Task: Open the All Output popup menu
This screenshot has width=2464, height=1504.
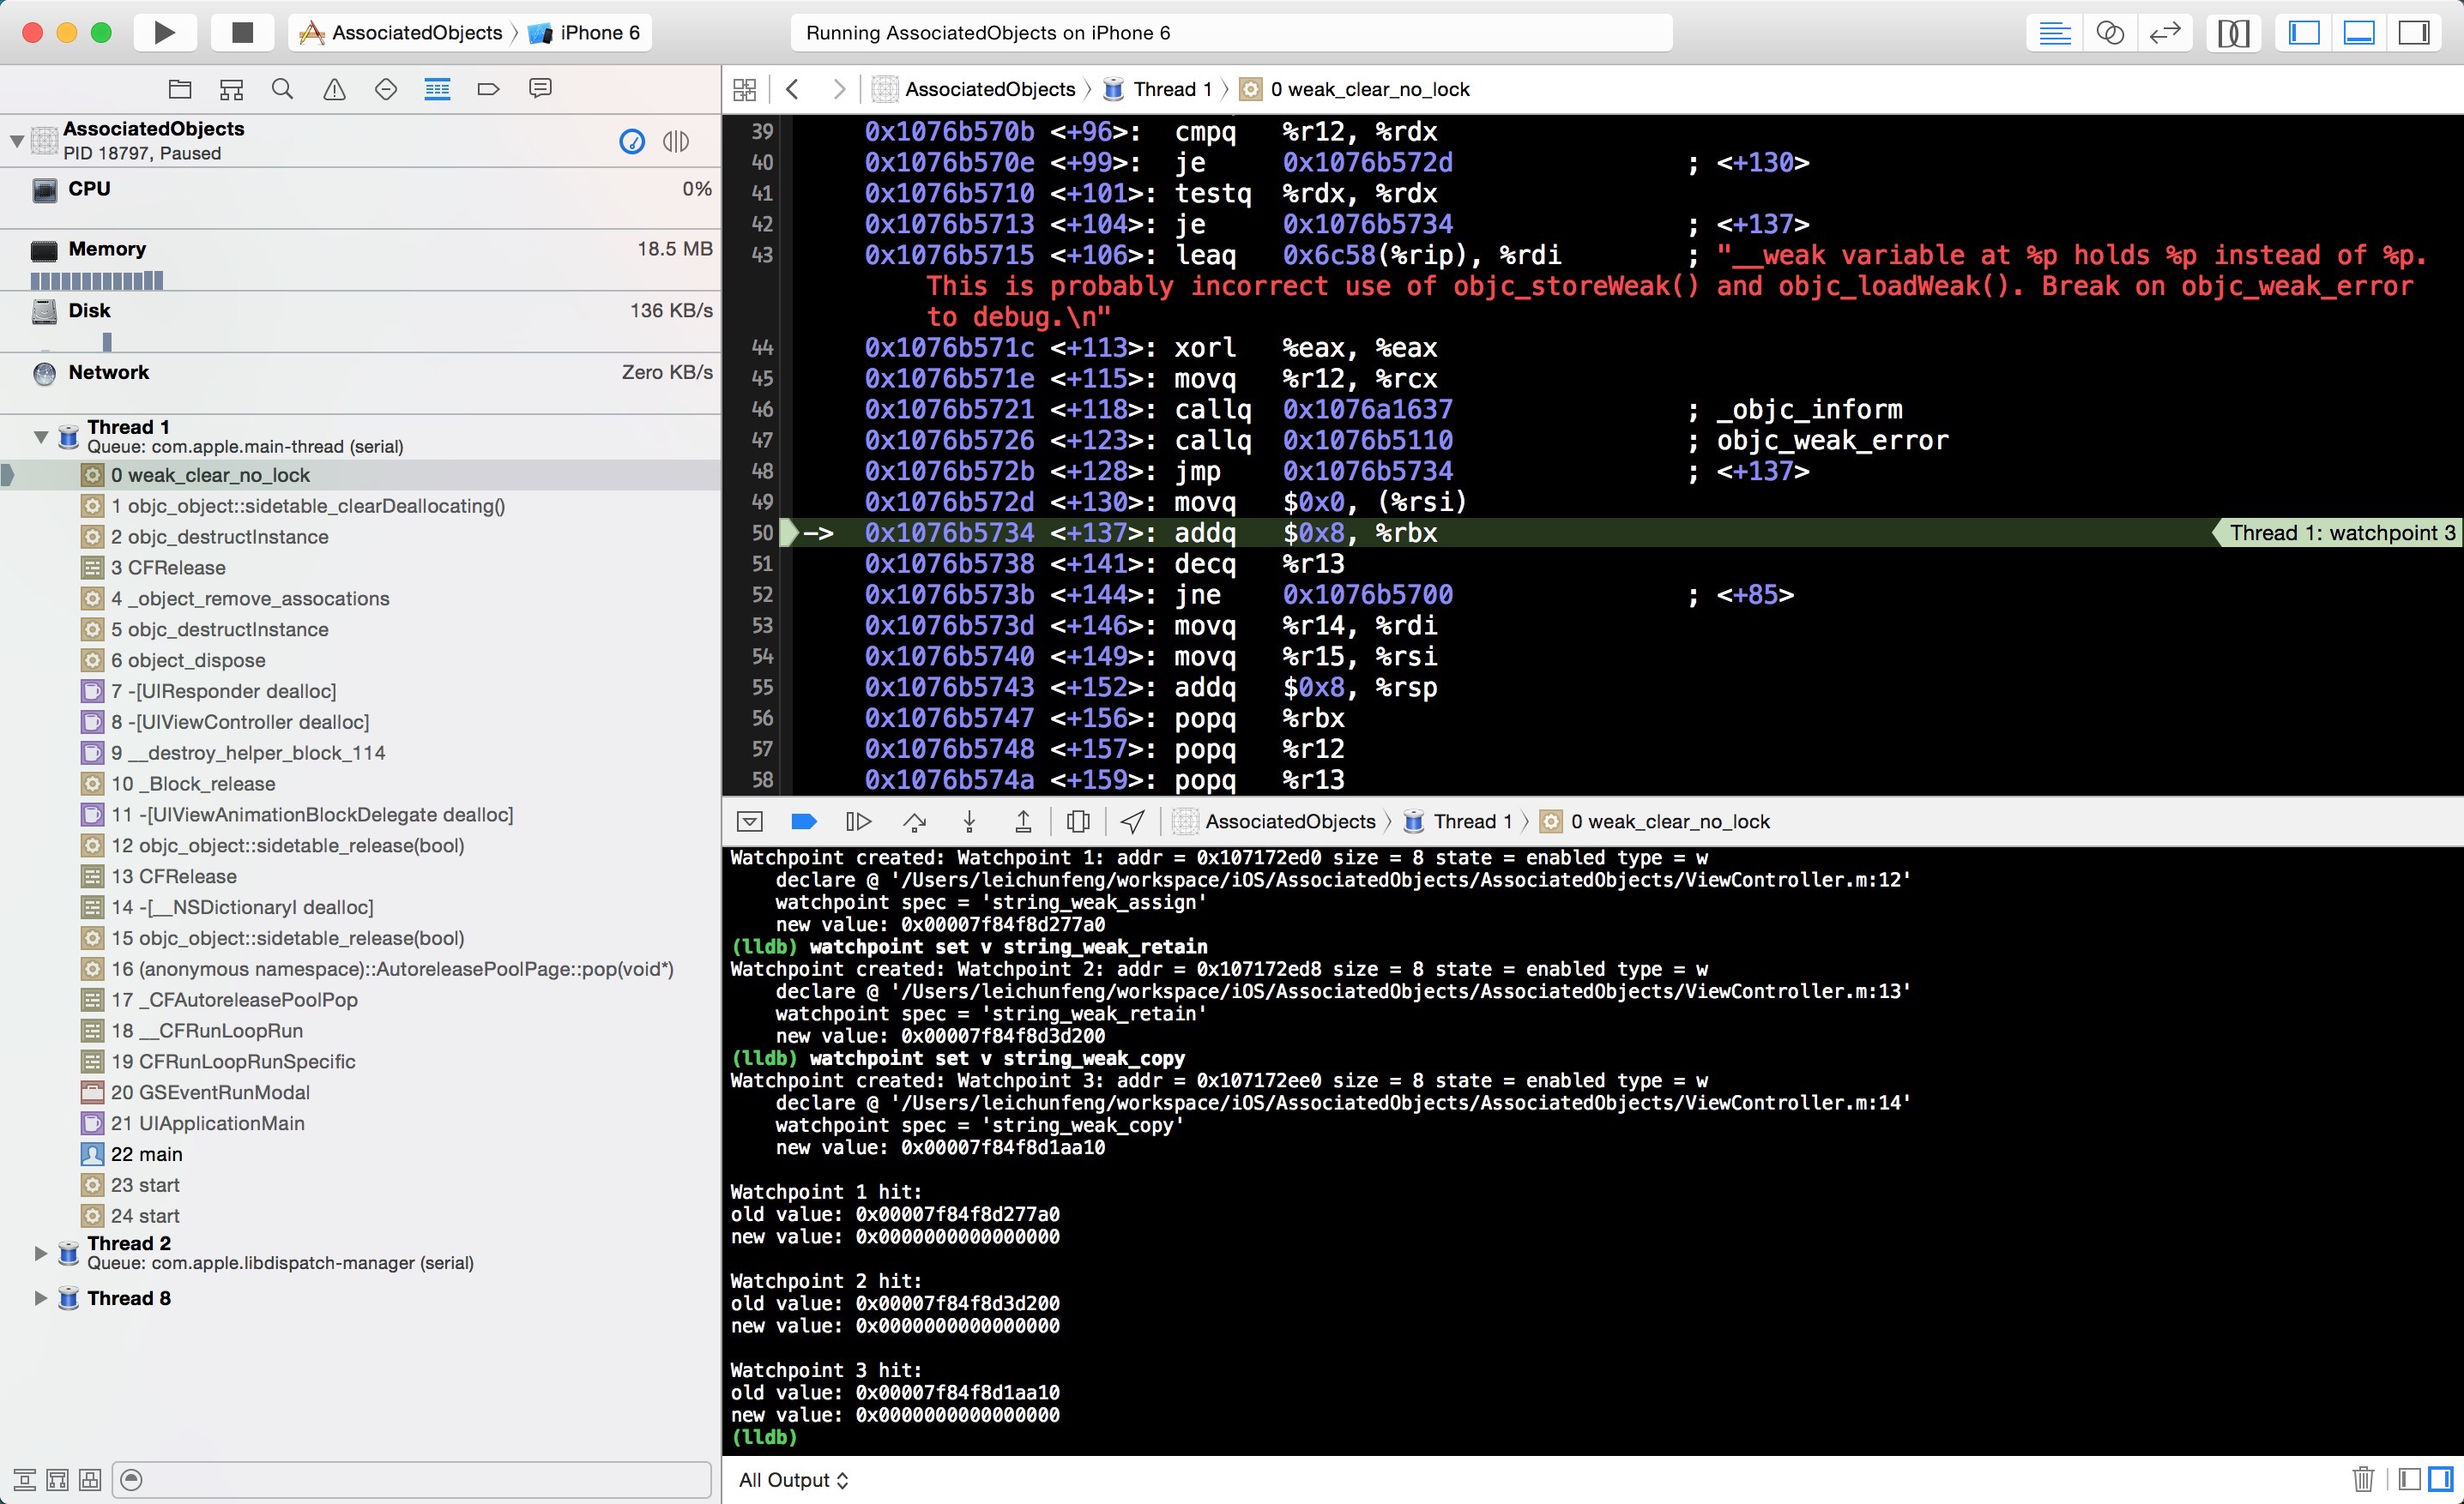Action: 793,1480
